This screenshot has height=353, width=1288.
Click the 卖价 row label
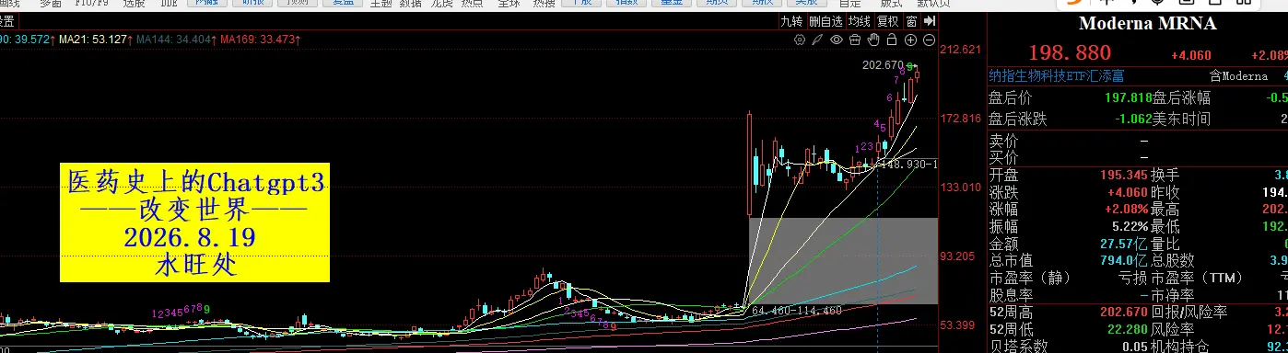tap(1002, 140)
